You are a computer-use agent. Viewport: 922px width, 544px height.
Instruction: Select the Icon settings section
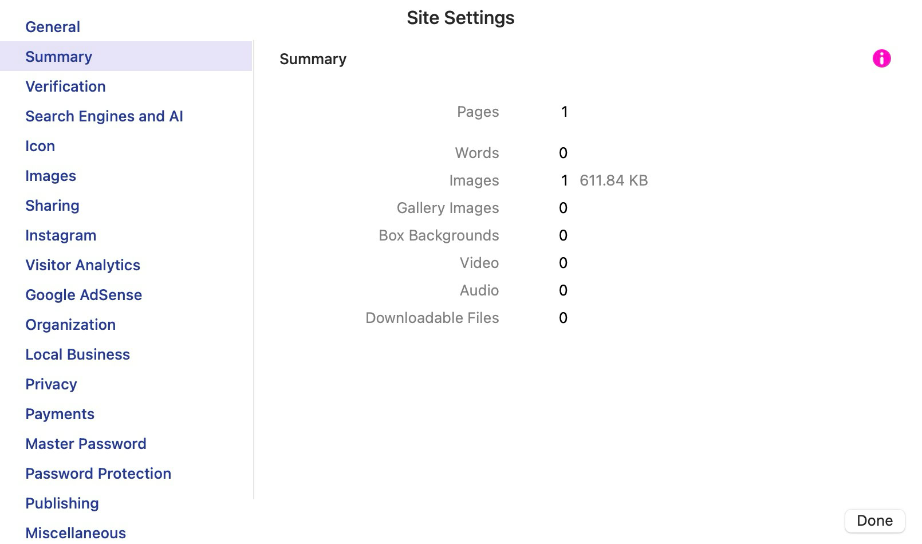pyautogui.click(x=40, y=146)
